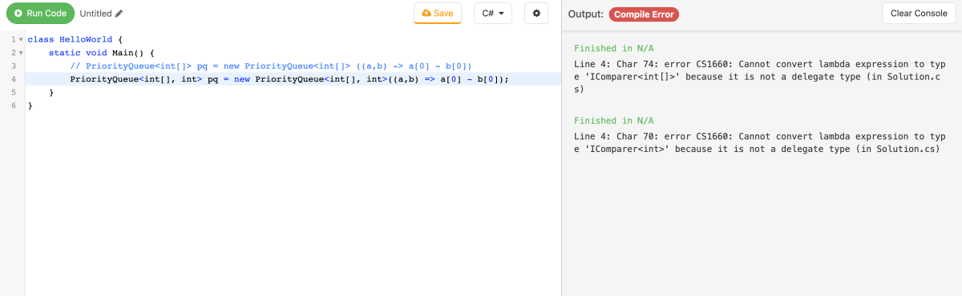
Task: Click the first Finished in N/A text
Action: point(614,49)
